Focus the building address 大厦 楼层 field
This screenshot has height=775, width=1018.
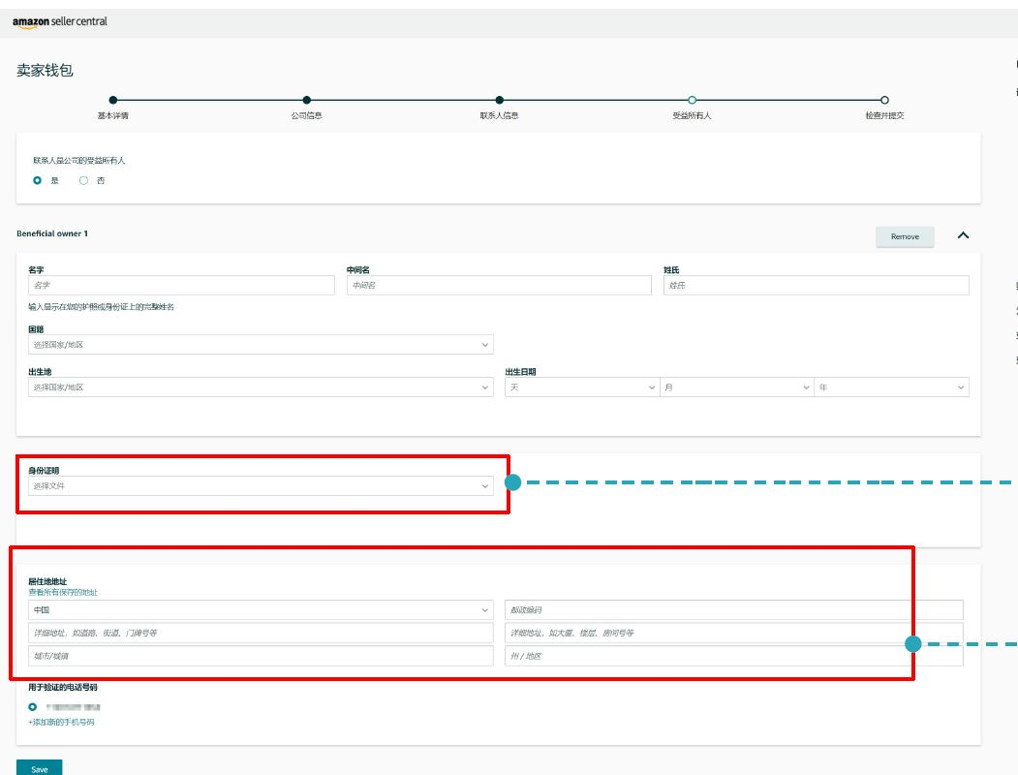click(733, 633)
